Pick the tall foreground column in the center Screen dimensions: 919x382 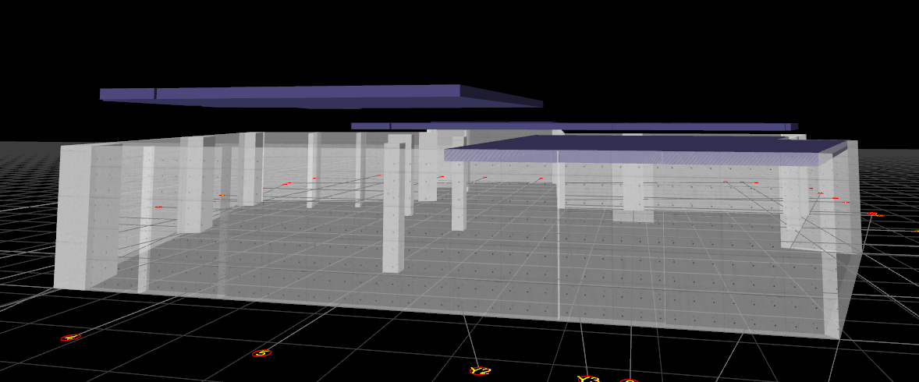tap(393, 210)
